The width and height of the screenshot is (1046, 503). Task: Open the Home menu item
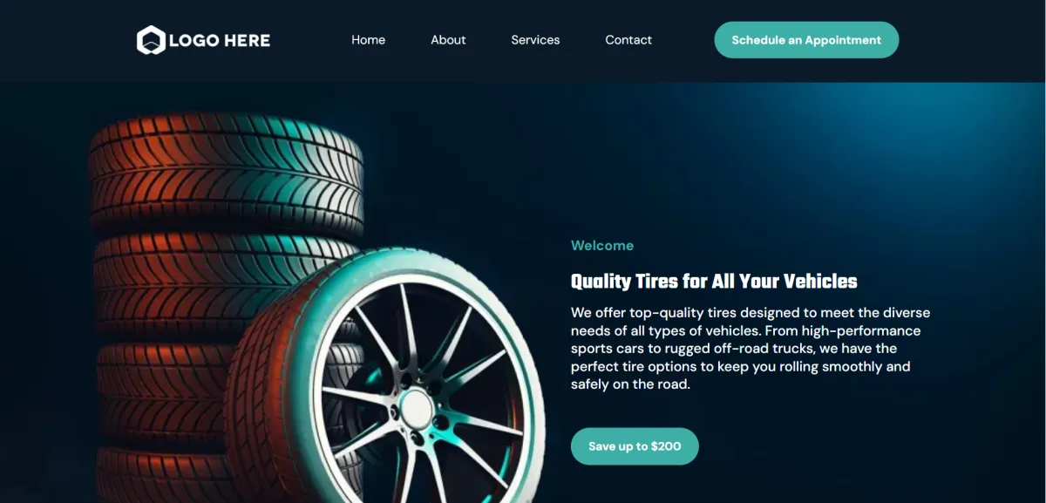(368, 40)
